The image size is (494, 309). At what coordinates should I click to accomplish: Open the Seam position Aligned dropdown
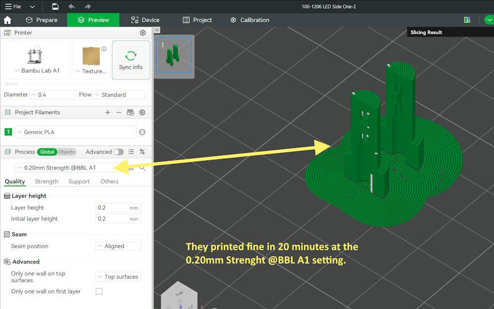118,246
